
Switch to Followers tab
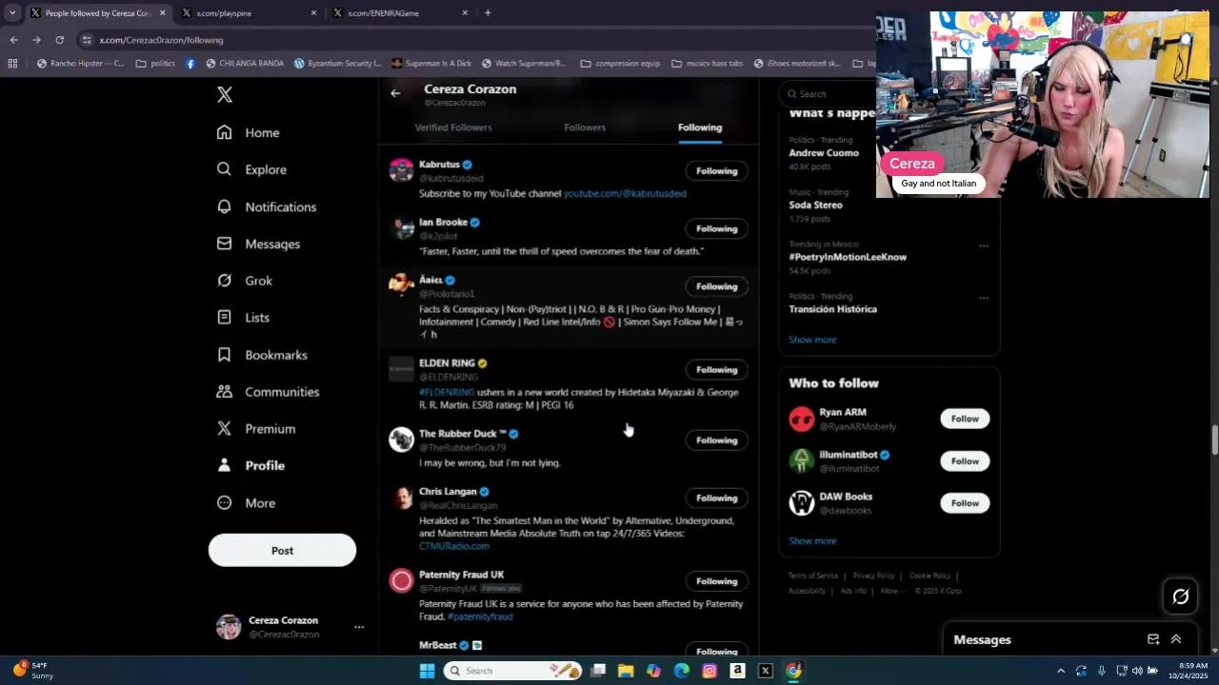point(585,127)
